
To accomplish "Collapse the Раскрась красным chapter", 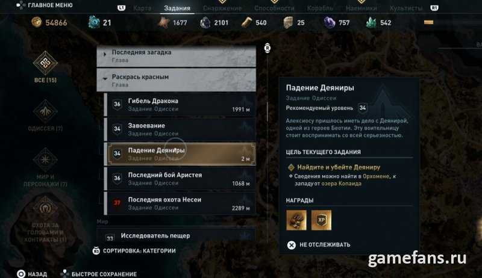I will point(176,80).
